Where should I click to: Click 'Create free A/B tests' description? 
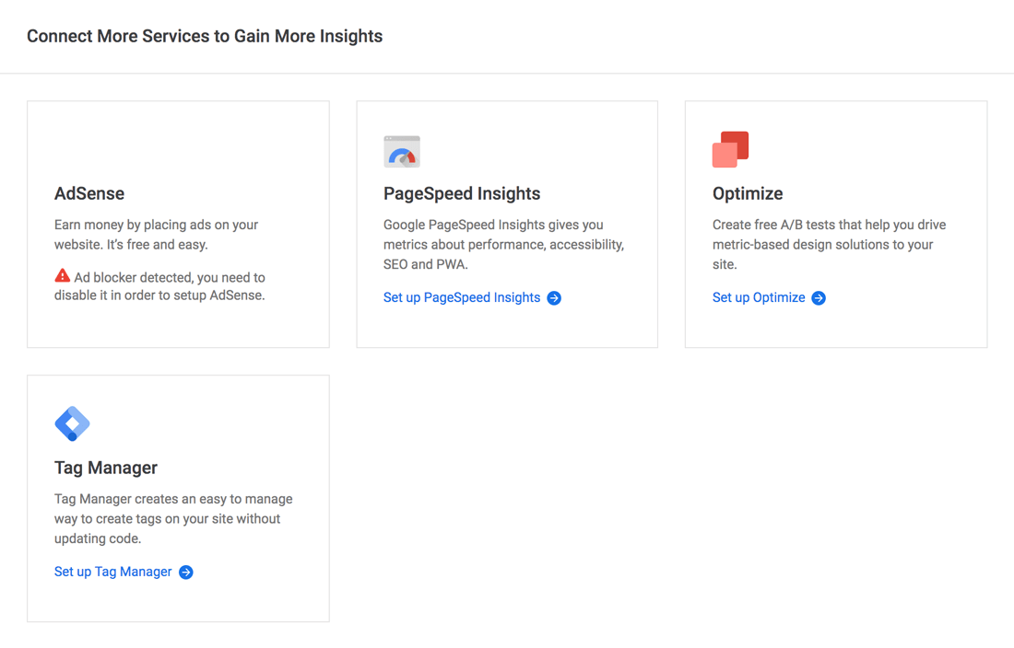click(829, 245)
